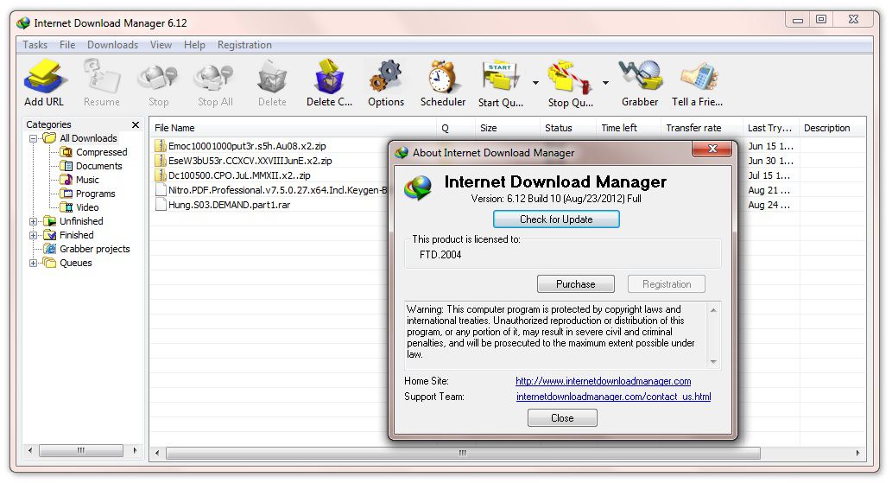Click the Stop All toolbar icon
The height and width of the screenshot is (483, 892).
pyautogui.click(x=214, y=78)
